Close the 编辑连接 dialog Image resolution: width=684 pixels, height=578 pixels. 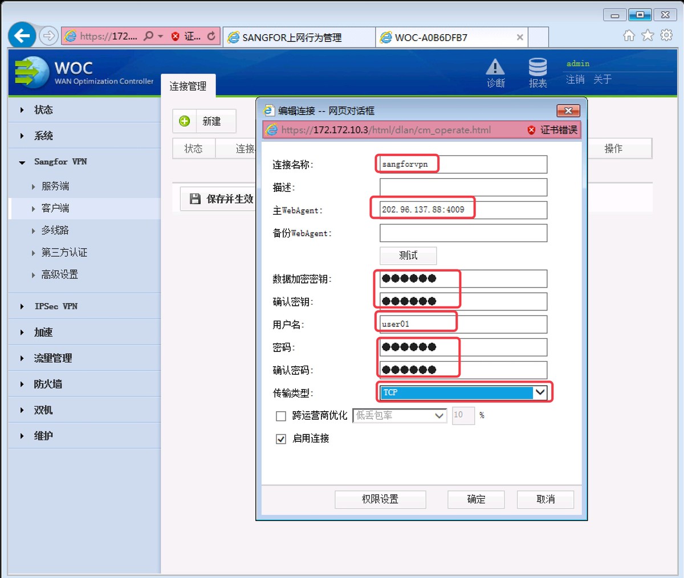pyautogui.click(x=568, y=110)
